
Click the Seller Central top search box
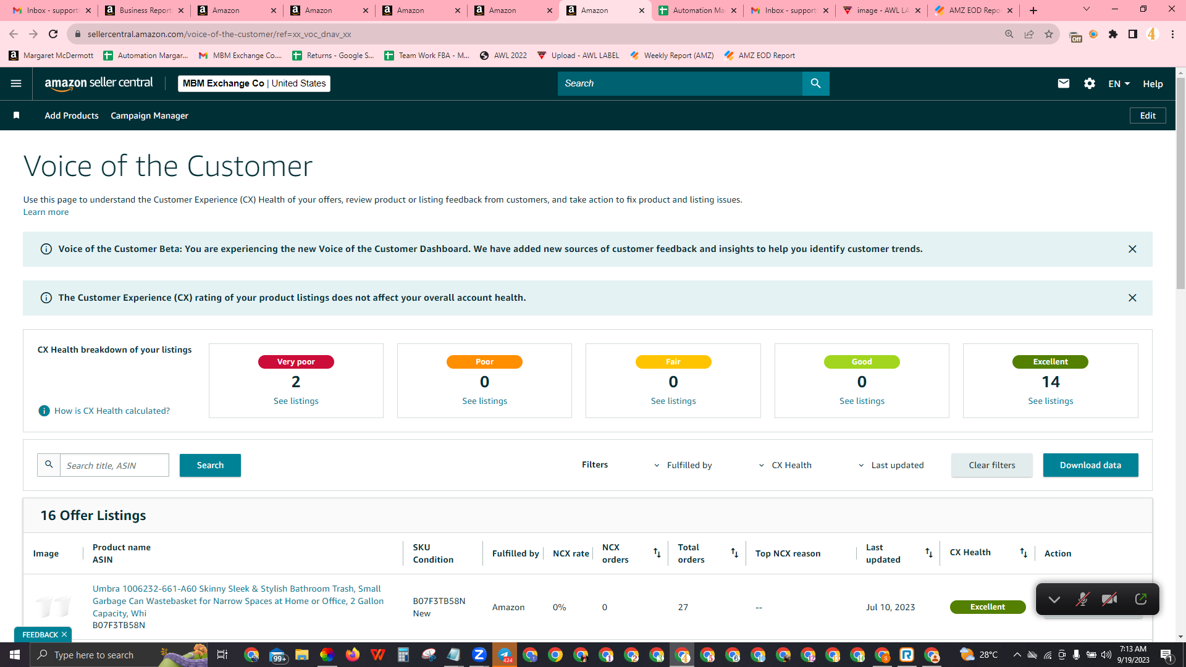click(679, 83)
